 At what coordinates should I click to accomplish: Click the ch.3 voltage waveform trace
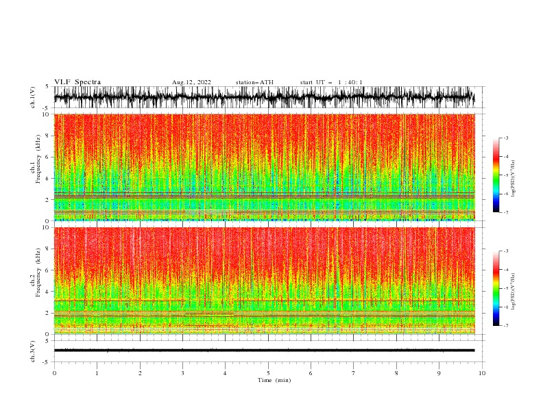264,351
